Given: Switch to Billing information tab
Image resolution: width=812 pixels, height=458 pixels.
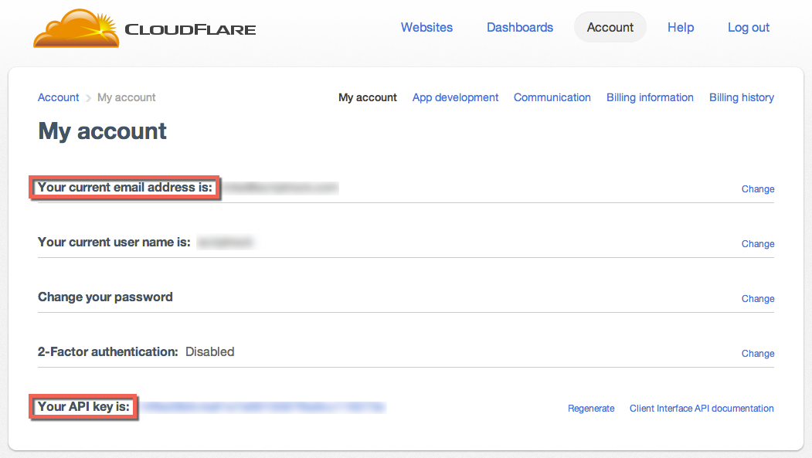Looking at the screenshot, I should [x=650, y=97].
